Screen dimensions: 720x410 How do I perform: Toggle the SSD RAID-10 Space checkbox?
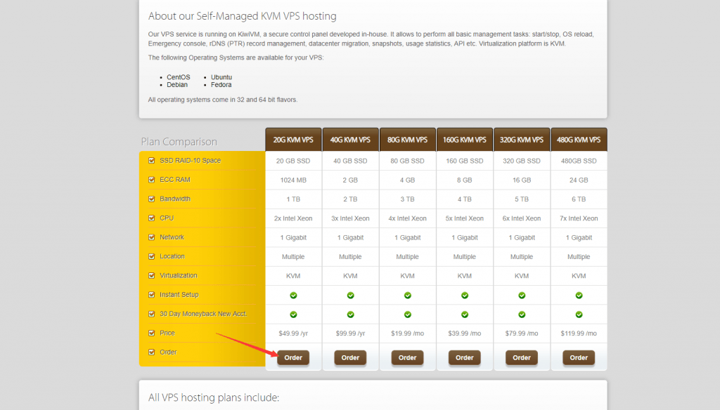[151, 161]
